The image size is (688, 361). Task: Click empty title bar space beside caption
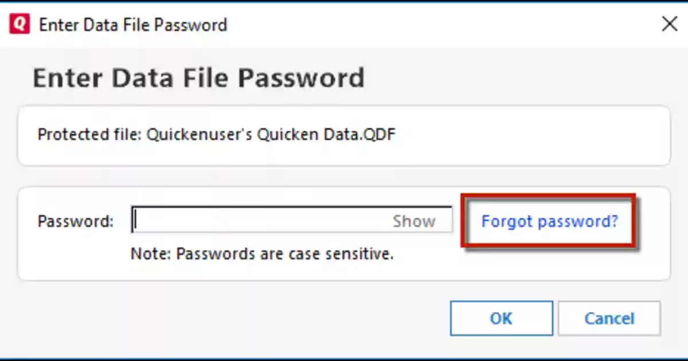tap(441, 25)
